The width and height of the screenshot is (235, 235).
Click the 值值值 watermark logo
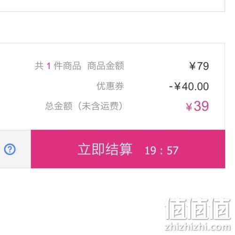tap(198, 209)
